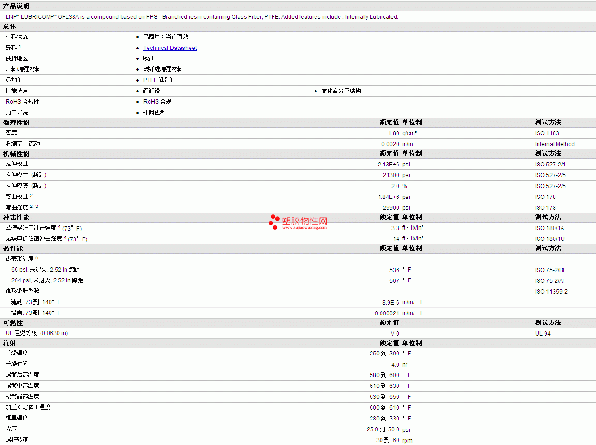Select the notched impact value 3.3
Screen dimensions: 596x445
coord(396,228)
